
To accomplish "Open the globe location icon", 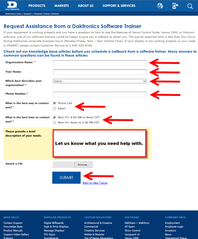I will coord(160,6).
